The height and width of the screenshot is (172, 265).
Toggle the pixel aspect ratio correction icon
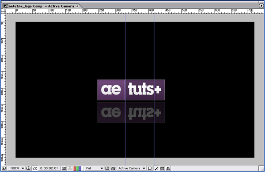click(x=156, y=168)
